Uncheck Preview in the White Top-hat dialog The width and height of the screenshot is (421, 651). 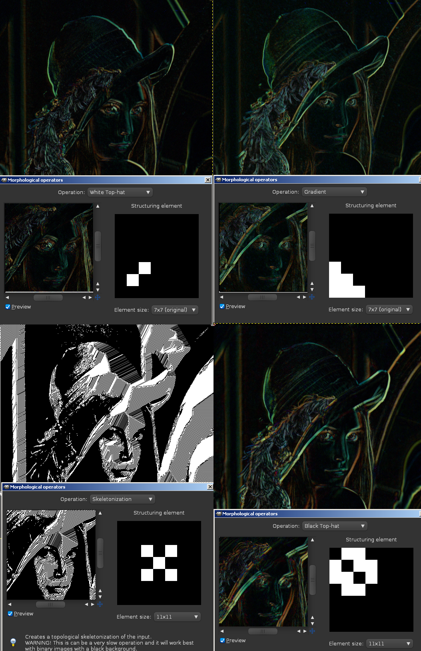pos(8,307)
